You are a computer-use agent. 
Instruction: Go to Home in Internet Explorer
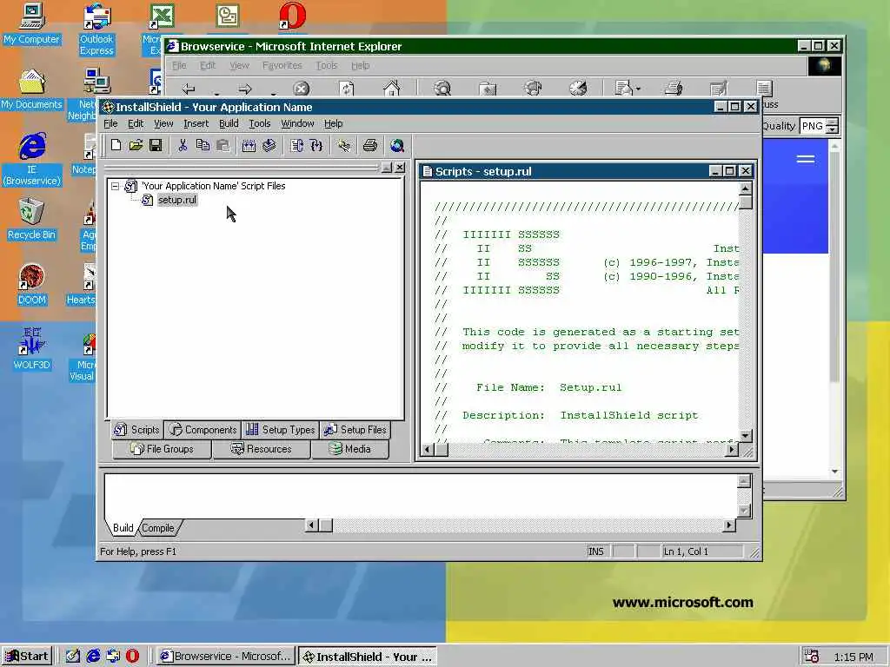point(392,89)
